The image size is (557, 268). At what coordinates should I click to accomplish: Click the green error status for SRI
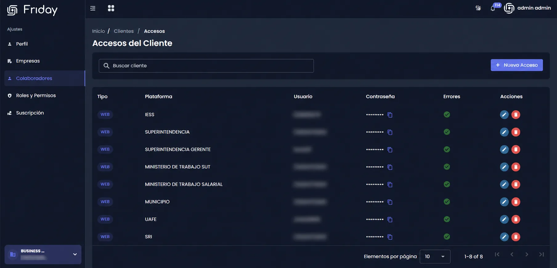coord(447,237)
